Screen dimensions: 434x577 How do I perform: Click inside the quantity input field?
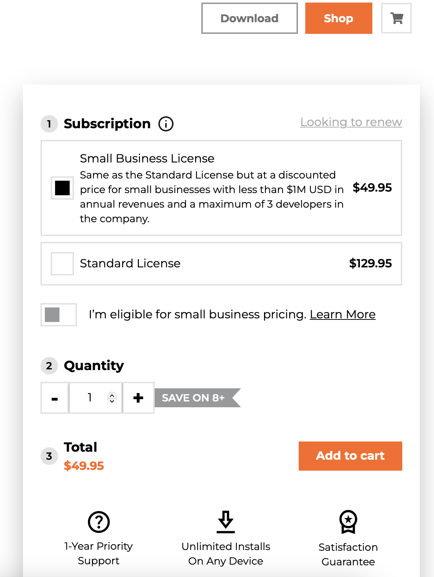pyautogui.click(x=90, y=398)
